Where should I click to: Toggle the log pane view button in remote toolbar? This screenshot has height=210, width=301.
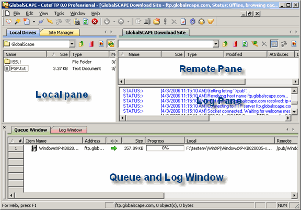point(274,44)
